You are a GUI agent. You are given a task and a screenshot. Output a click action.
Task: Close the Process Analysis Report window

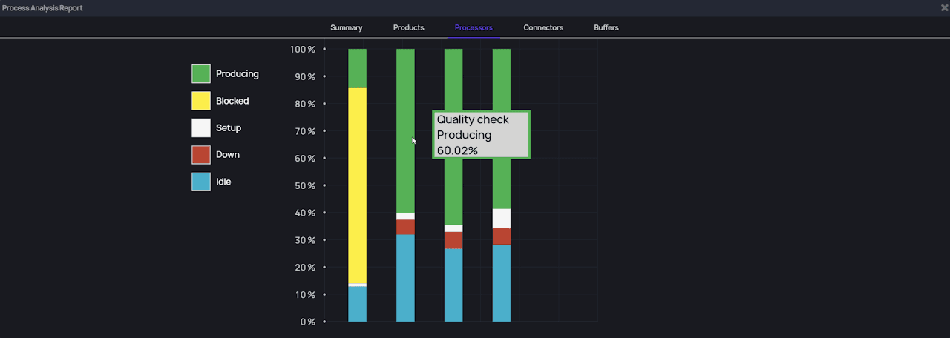(944, 7)
